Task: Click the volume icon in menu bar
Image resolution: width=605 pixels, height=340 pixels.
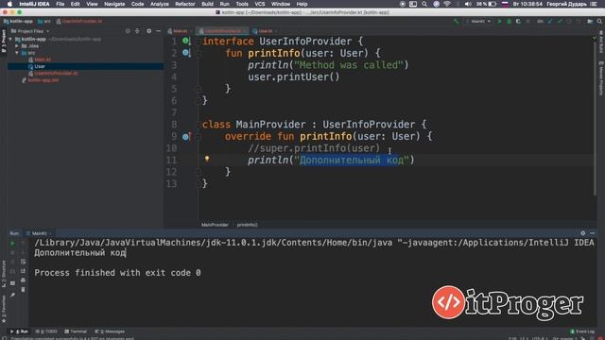Action: (468, 4)
